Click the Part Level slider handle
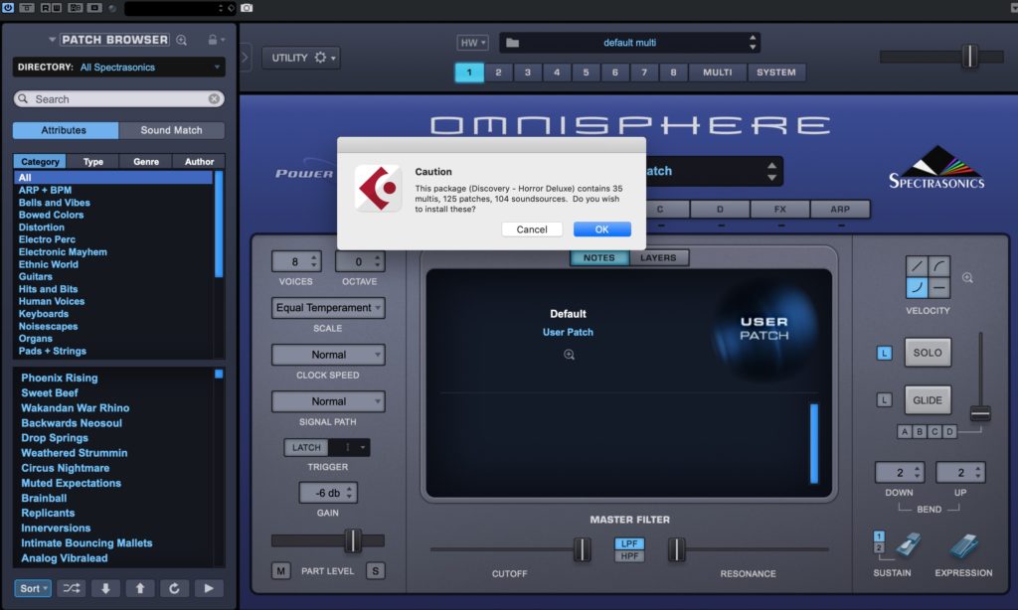The width and height of the screenshot is (1018, 610). tap(353, 540)
